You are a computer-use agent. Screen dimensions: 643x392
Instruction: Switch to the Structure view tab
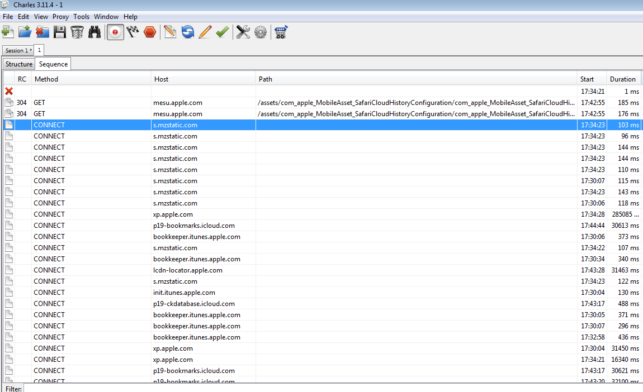pyautogui.click(x=19, y=64)
